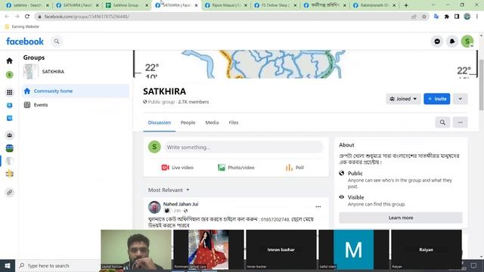Click the Invite button

tap(437, 99)
